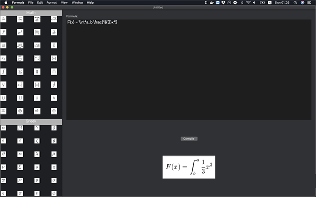This screenshot has width=316, height=197.
Task: Insert Greek letter nu
Action: point(3,167)
